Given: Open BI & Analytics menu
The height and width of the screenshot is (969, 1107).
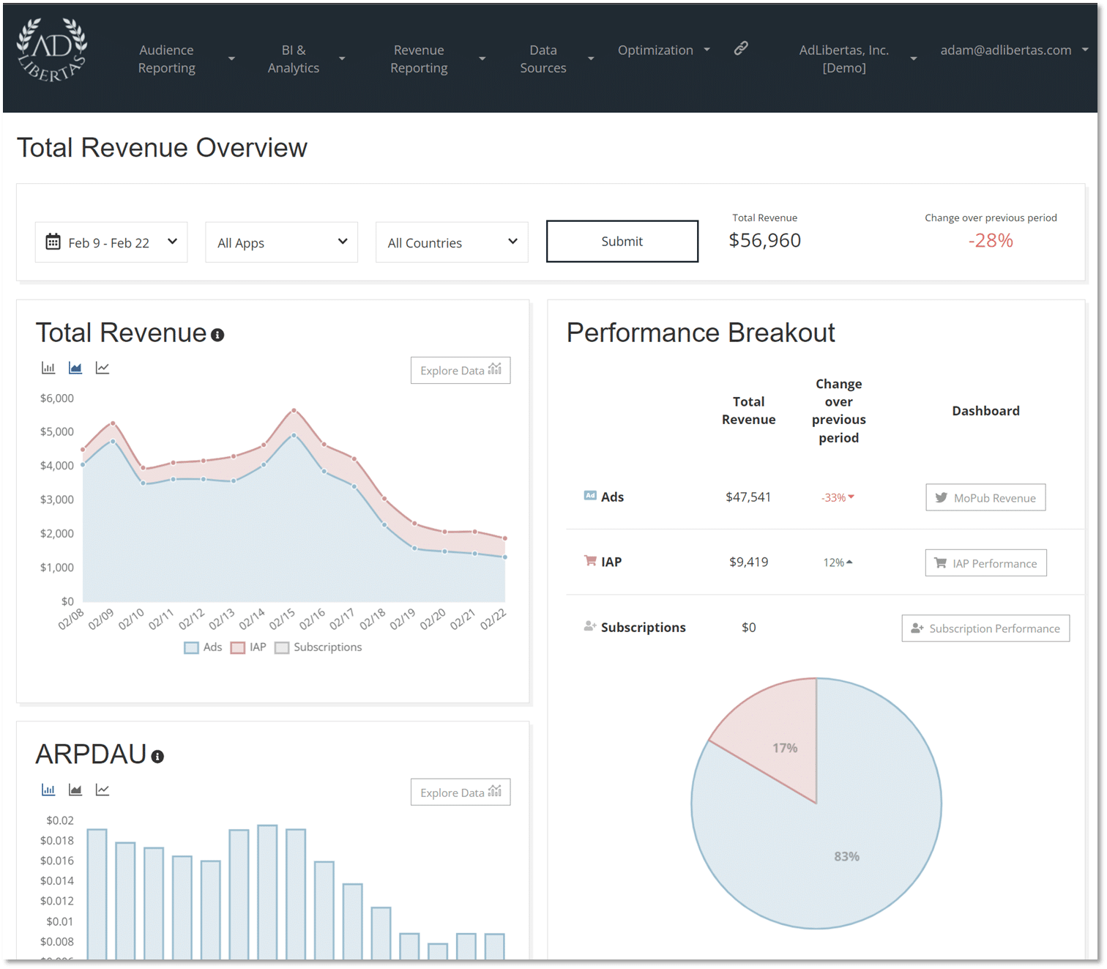Looking at the screenshot, I should pyautogui.click(x=294, y=59).
